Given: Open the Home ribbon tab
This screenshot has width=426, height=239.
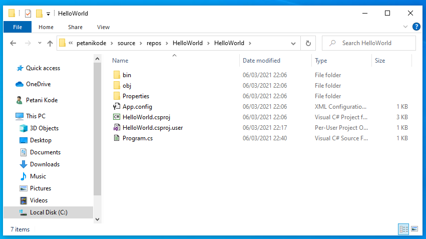Looking at the screenshot, I should point(46,27).
